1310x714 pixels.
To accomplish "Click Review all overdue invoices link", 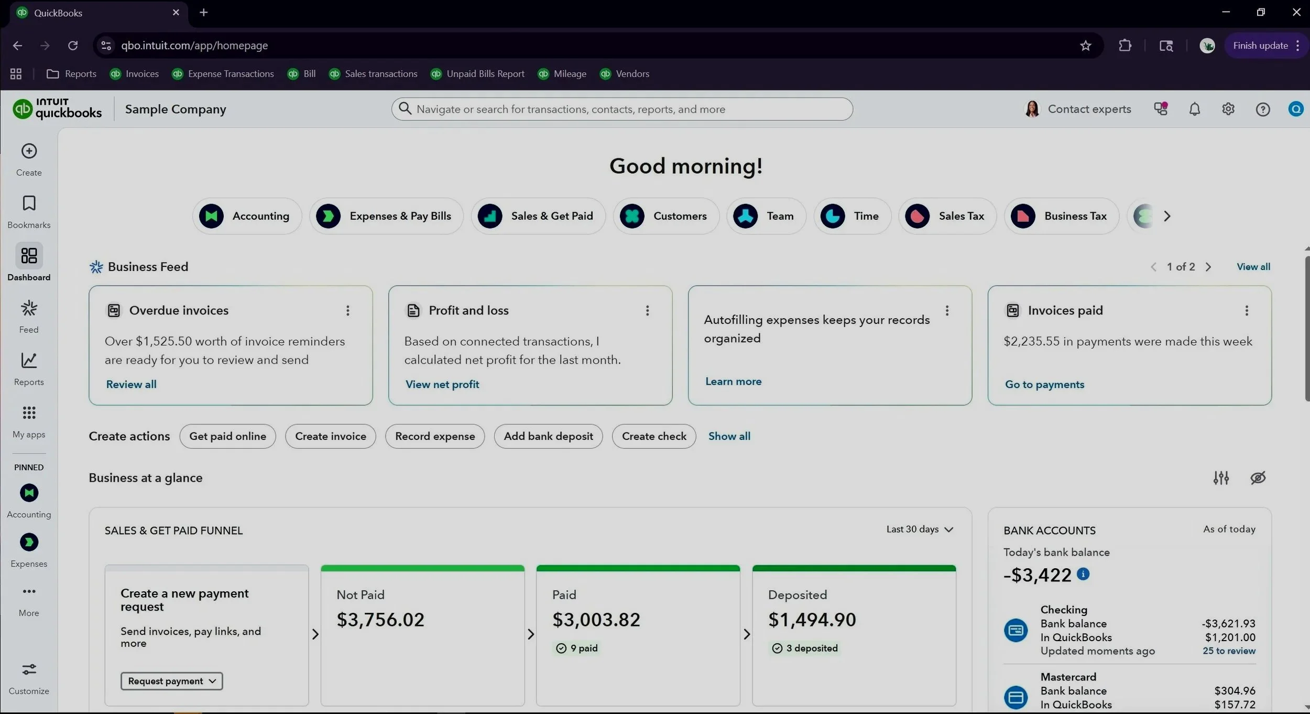I will click(x=131, y=384).
